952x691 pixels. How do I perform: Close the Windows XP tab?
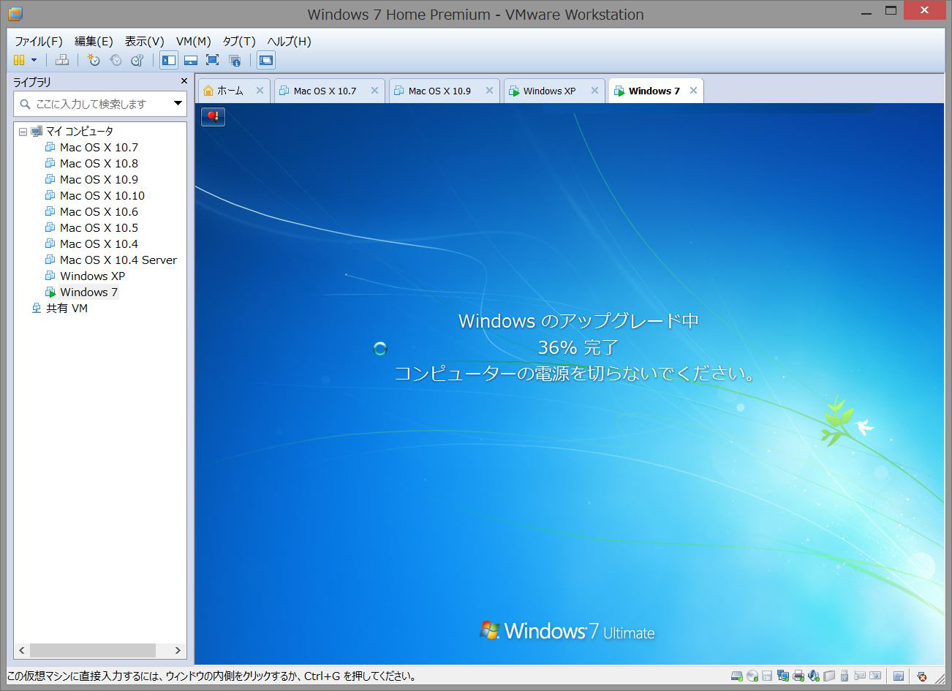click(594, 91)
